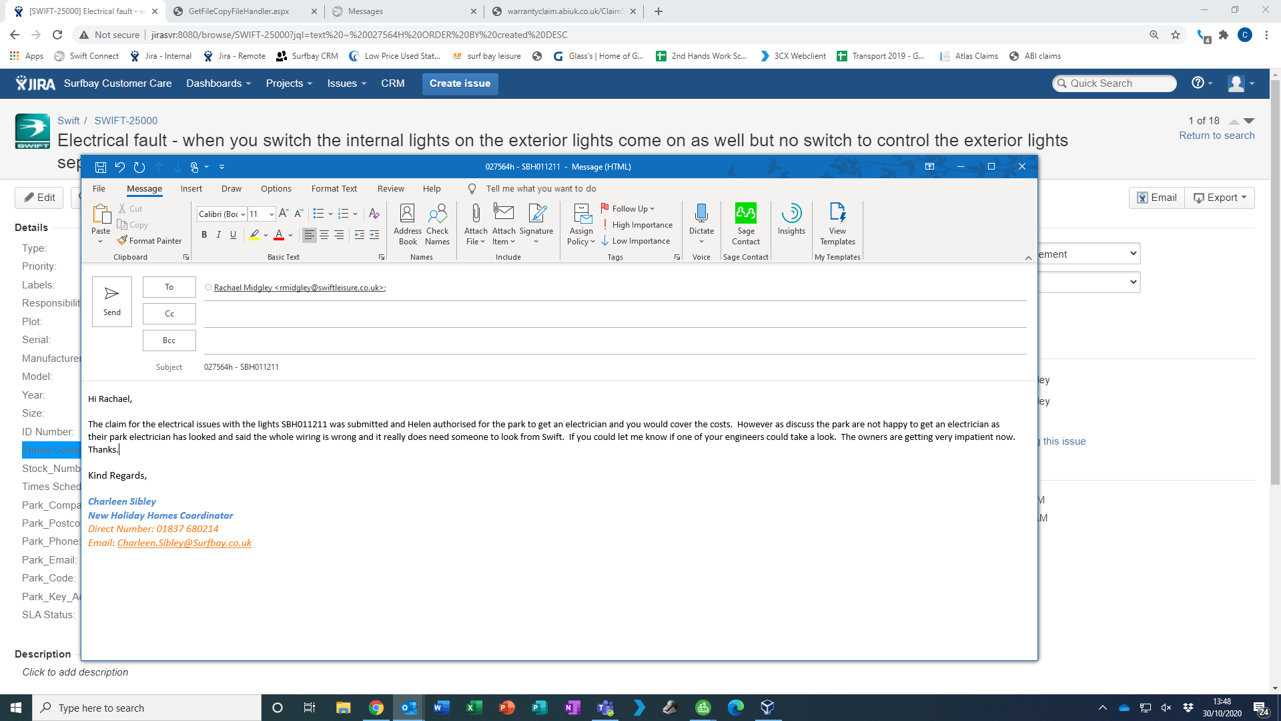The height and width of the screenshot is (721, 1281).
Task: Toggle italic formatting
Action: pyautogui.click(x=218, y=234)
